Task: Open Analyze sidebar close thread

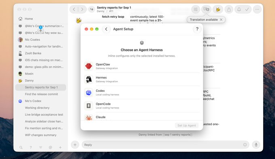Action: point(41,121)
